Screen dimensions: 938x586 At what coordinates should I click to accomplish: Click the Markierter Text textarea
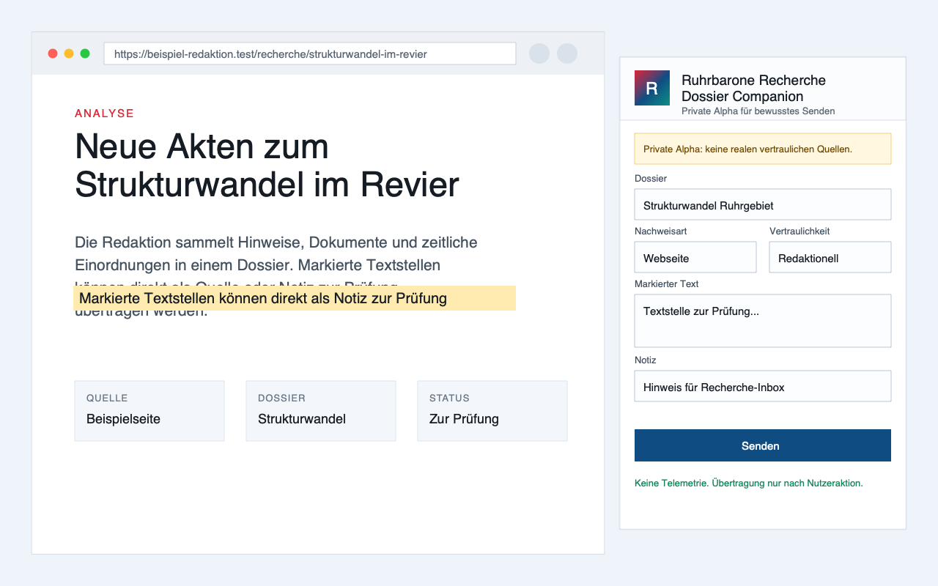(763, 321)
